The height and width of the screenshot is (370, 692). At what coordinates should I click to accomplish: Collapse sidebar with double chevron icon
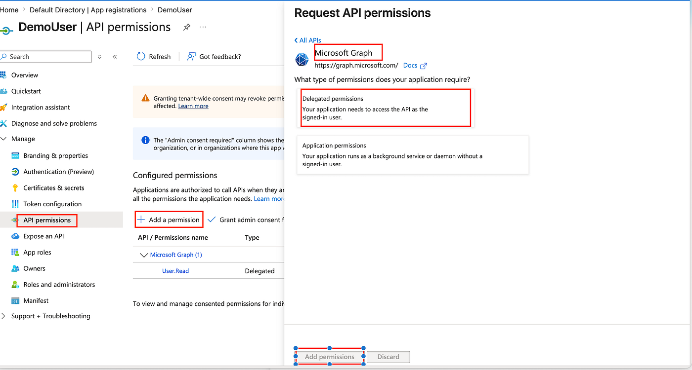[115, 57]
